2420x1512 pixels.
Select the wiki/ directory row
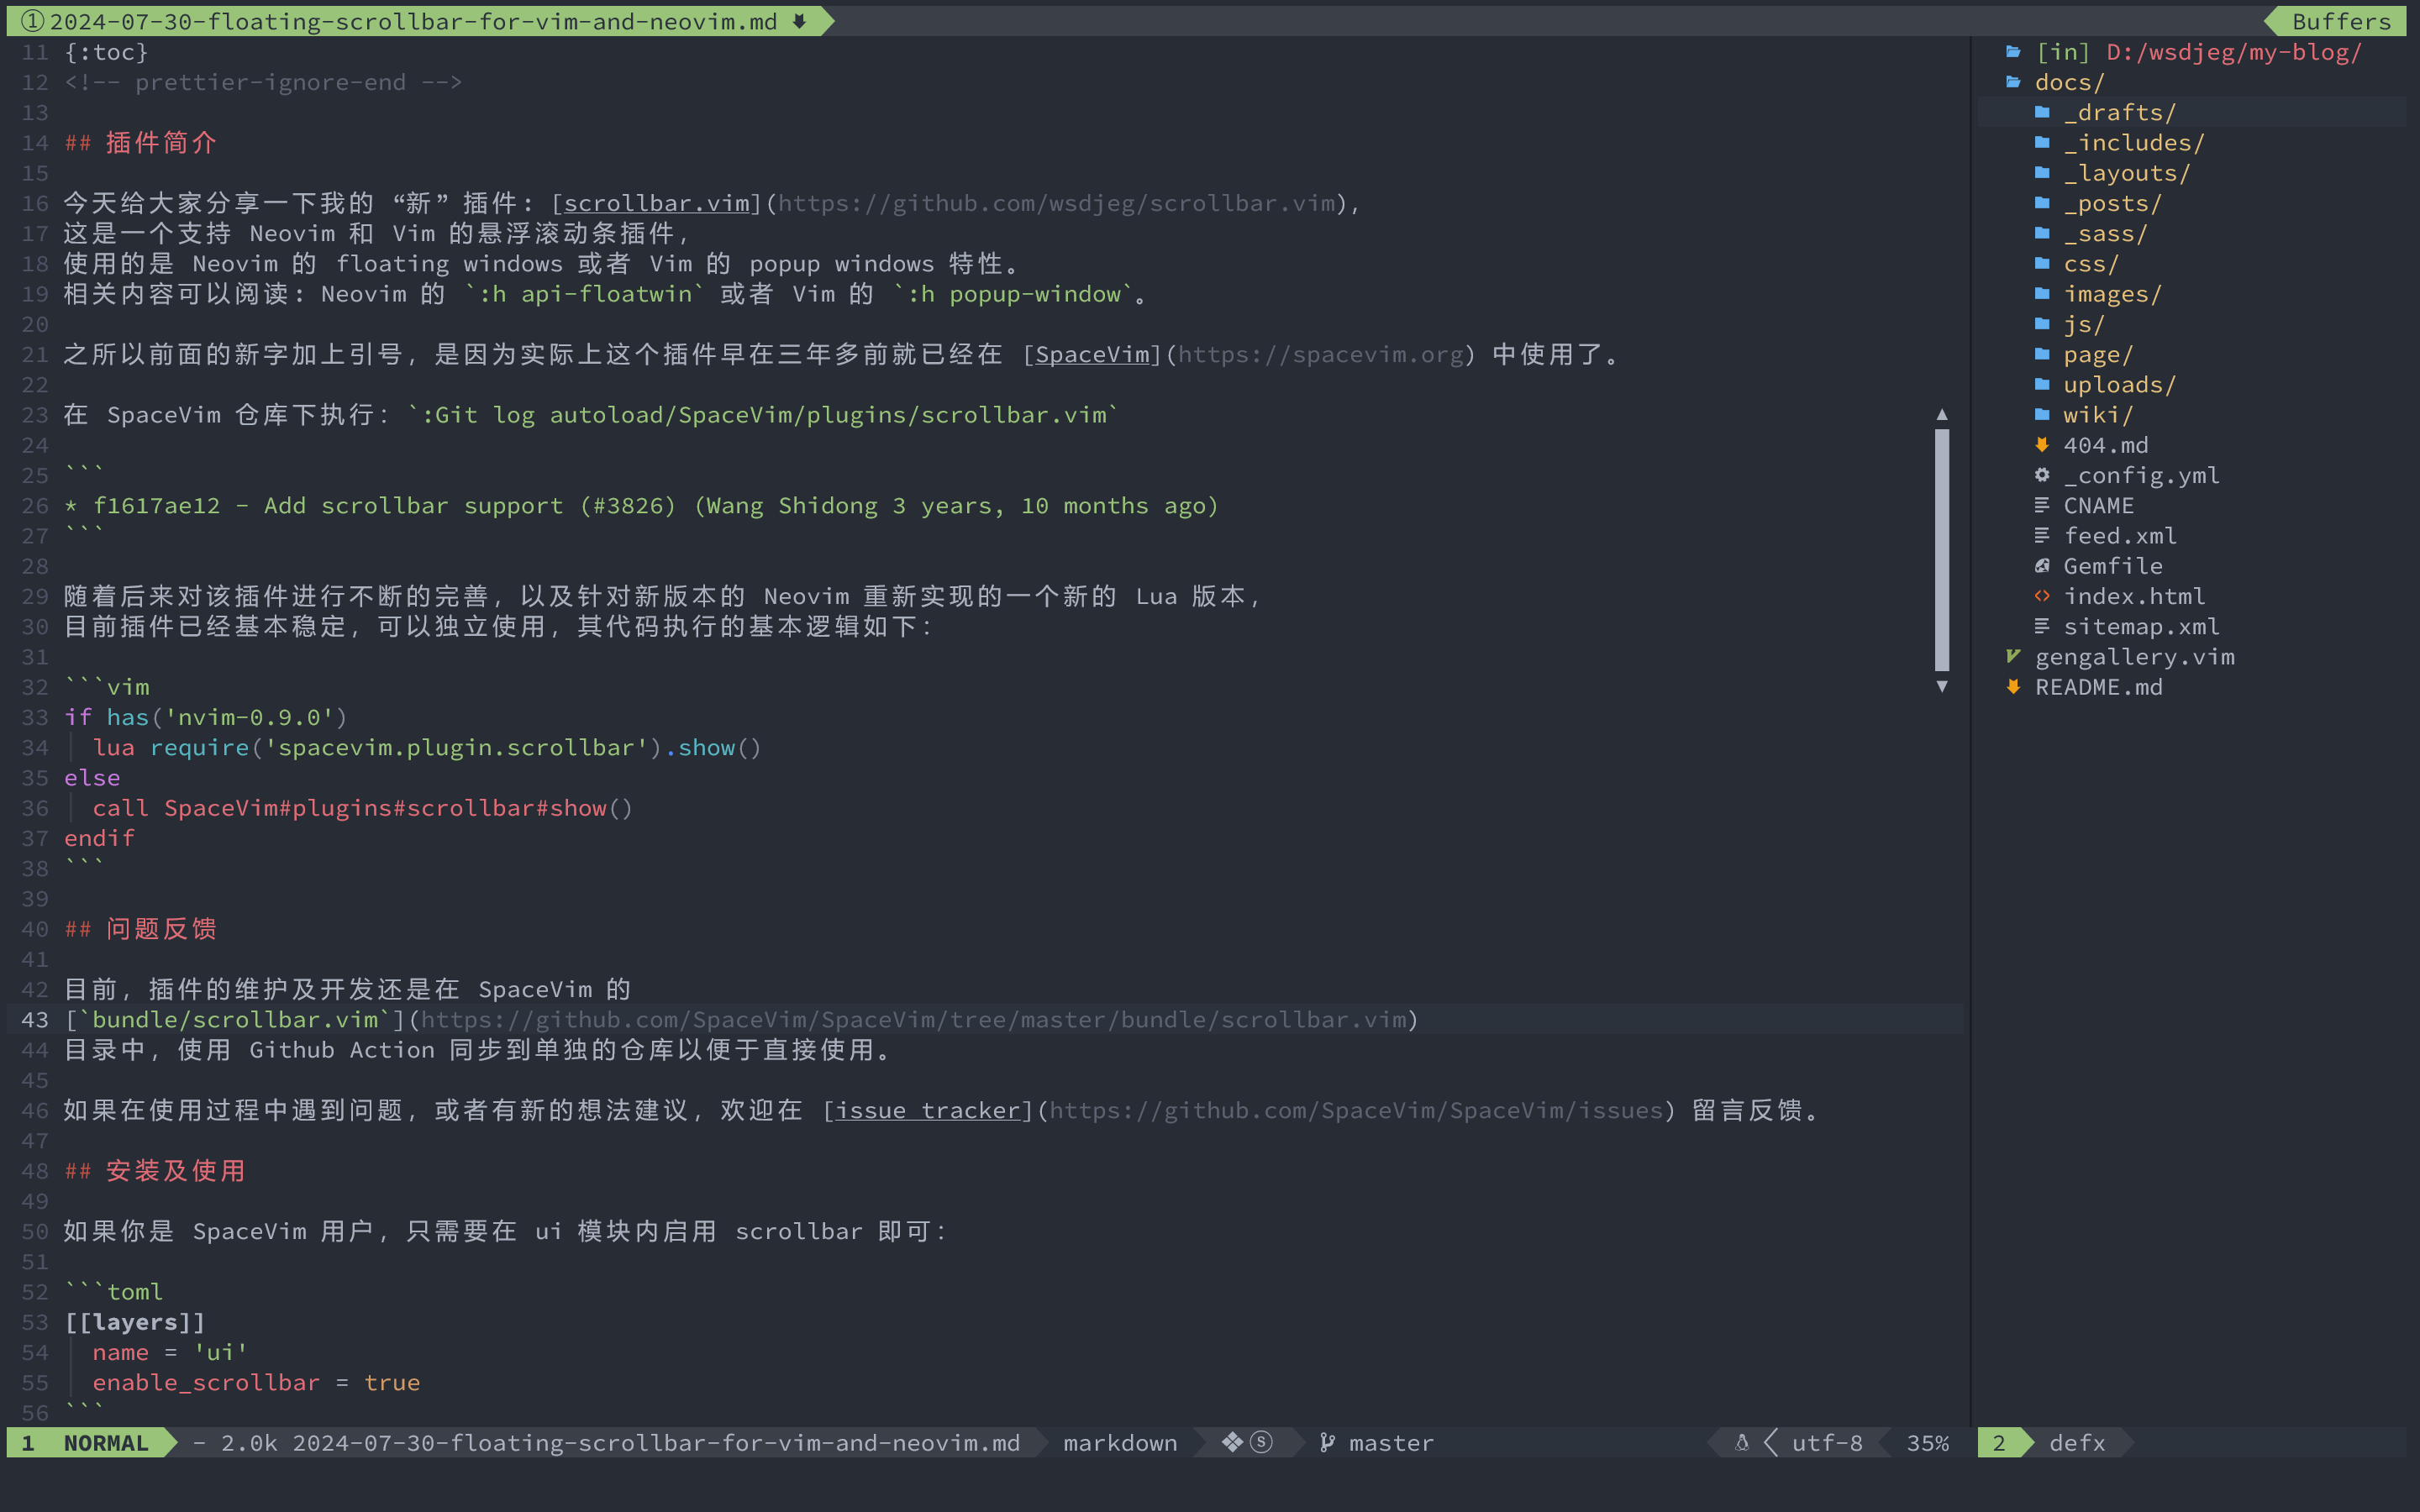2192,414
